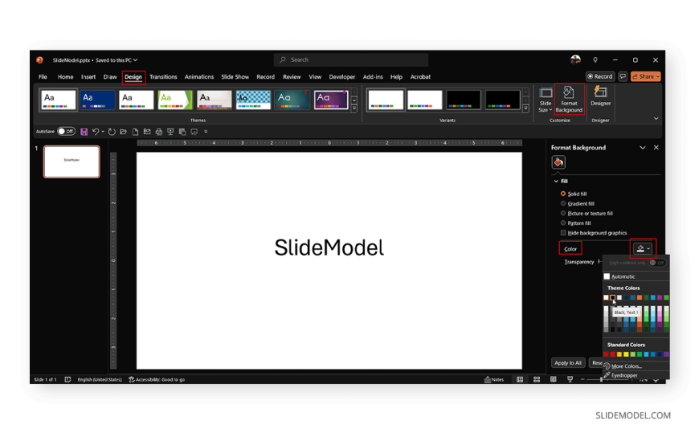Click the Save icon in quick access toolbar

point(84,132)
